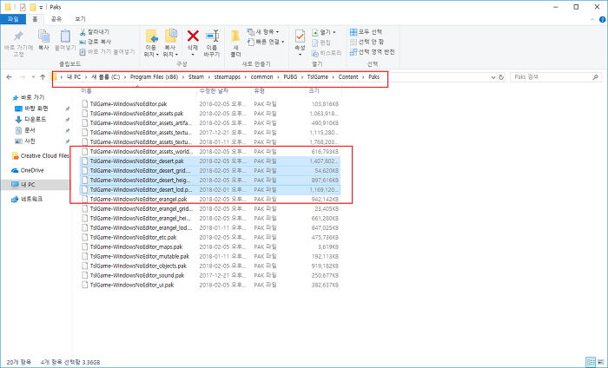Open the Copy to (복사 위치) button
This screenshot has width=608, height=368.
click(x=170, y=43)
